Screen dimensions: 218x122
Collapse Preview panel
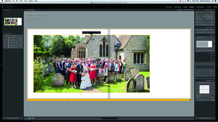tap(4, 10)
